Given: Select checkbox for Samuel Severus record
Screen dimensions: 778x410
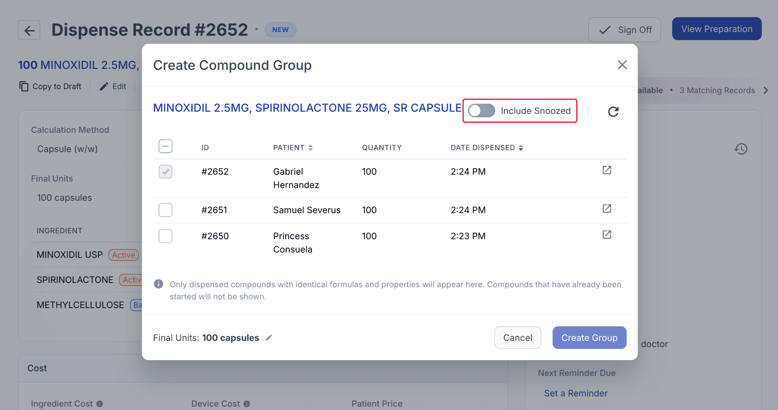Looking at the screenshot, I should (165, 210).
